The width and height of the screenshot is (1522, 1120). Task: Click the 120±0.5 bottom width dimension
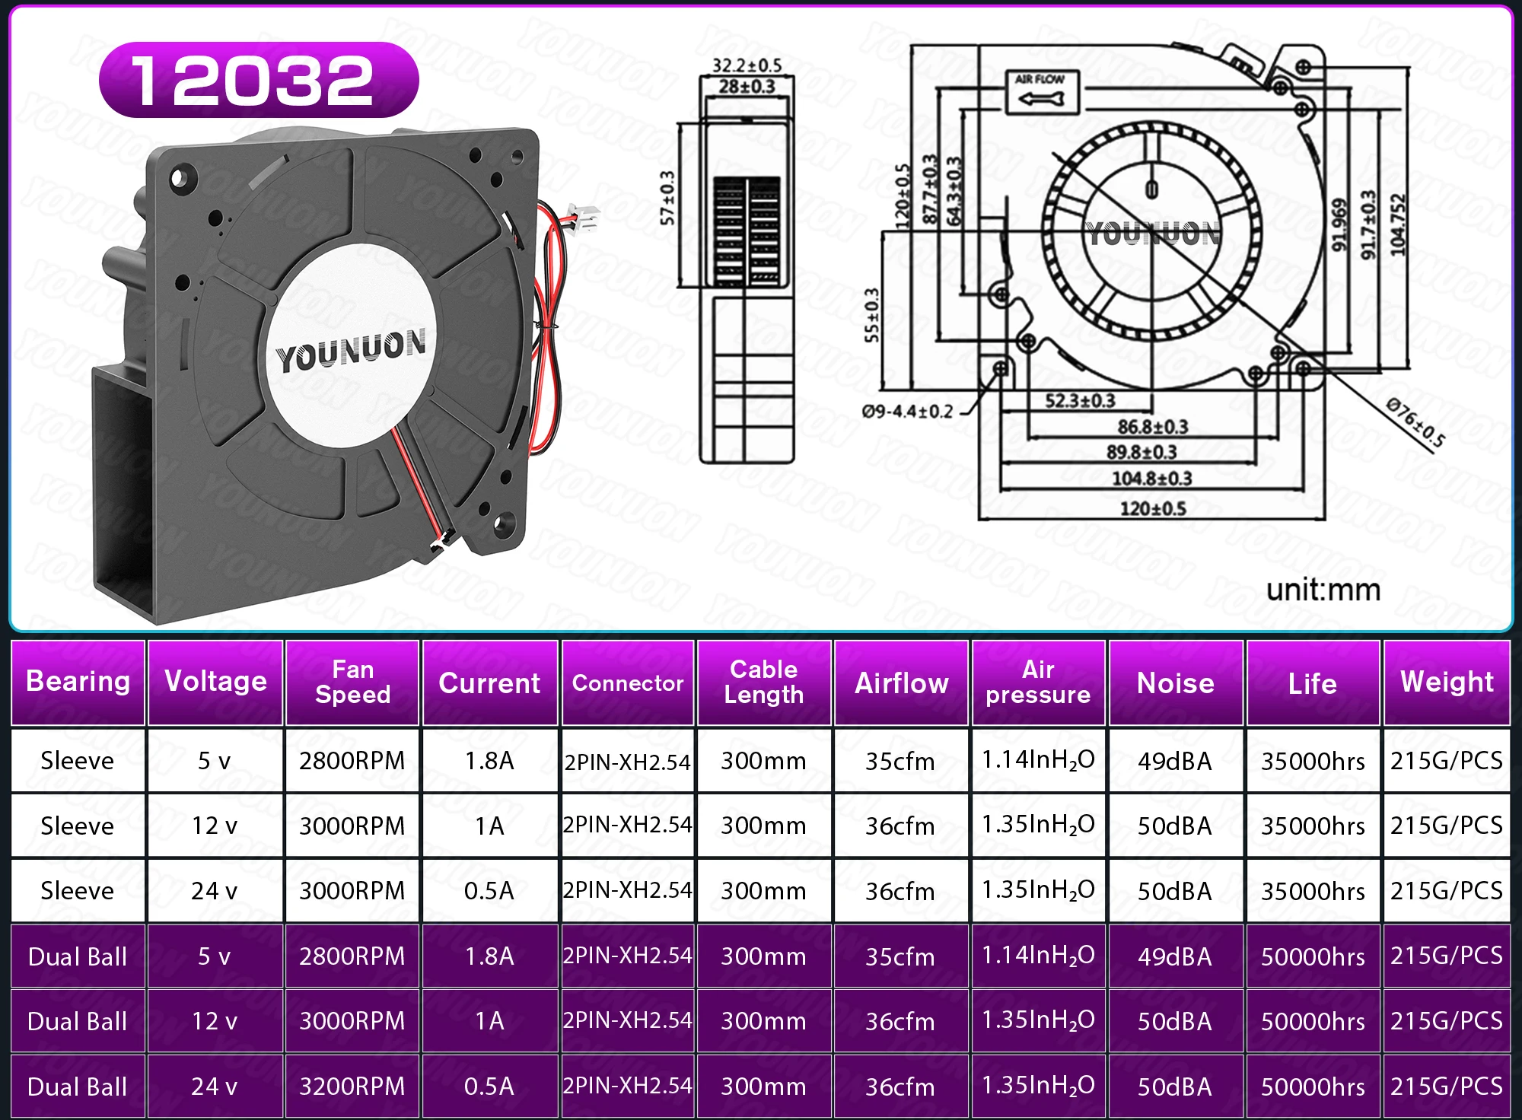click(x=1152, y=508)
